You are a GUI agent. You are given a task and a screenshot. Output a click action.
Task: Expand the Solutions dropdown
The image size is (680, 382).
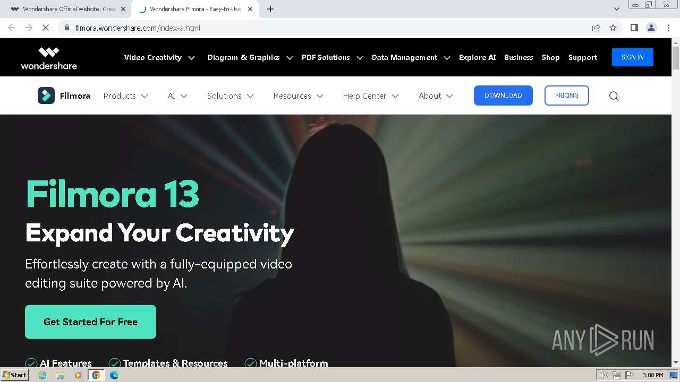point(231,96)
